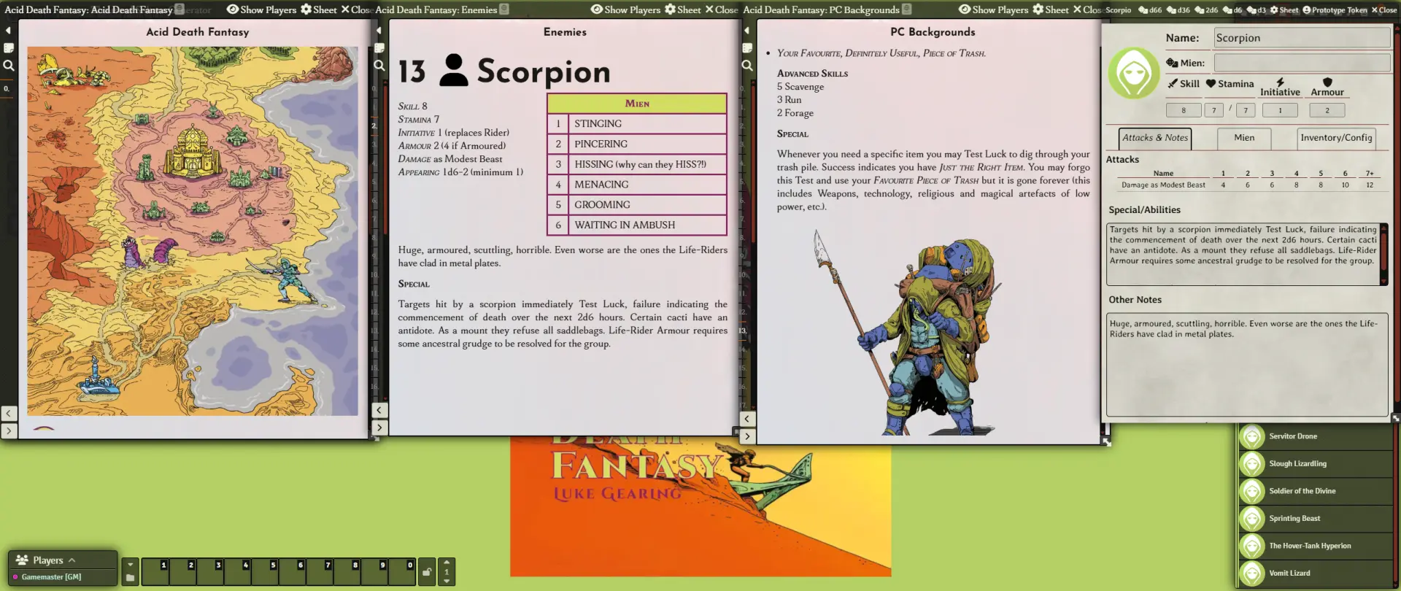Collapse the Acid Death Fantasy journal sidebar
Screen dimensions: 1401x591
[8, 31]
